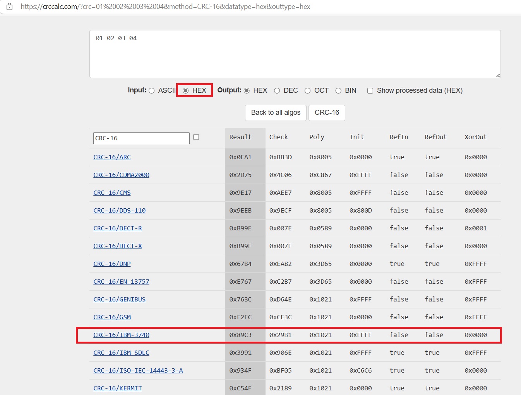Select HEX input radio button

pyautogui.click(x=186, y=90)
